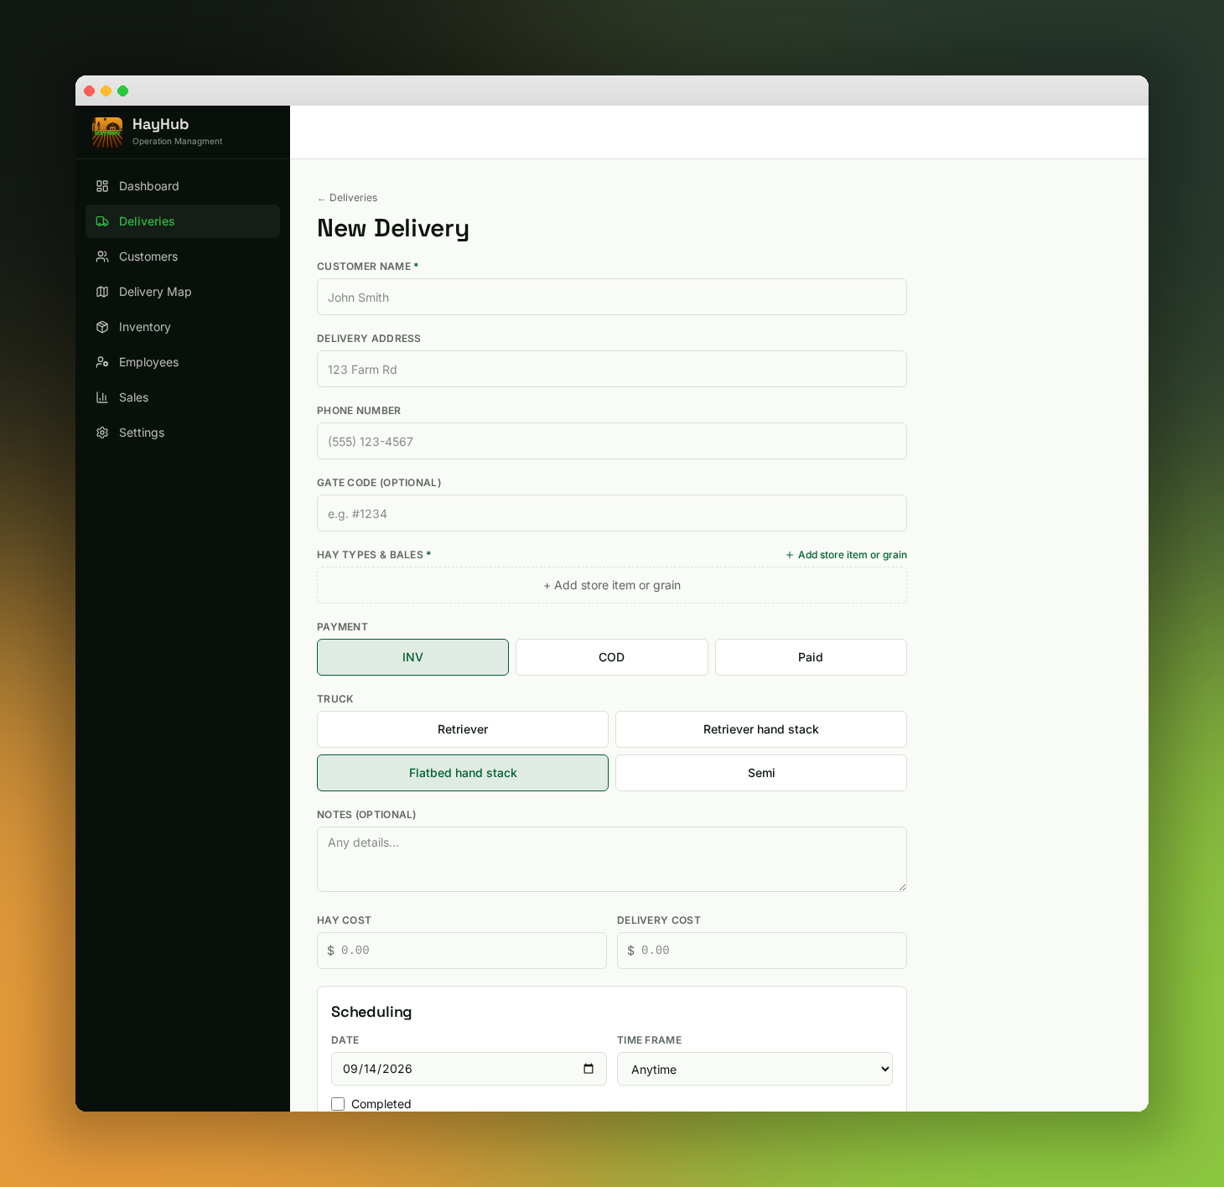Click the Employees person icon
1224x1187 pixels.
pos(102,362)
